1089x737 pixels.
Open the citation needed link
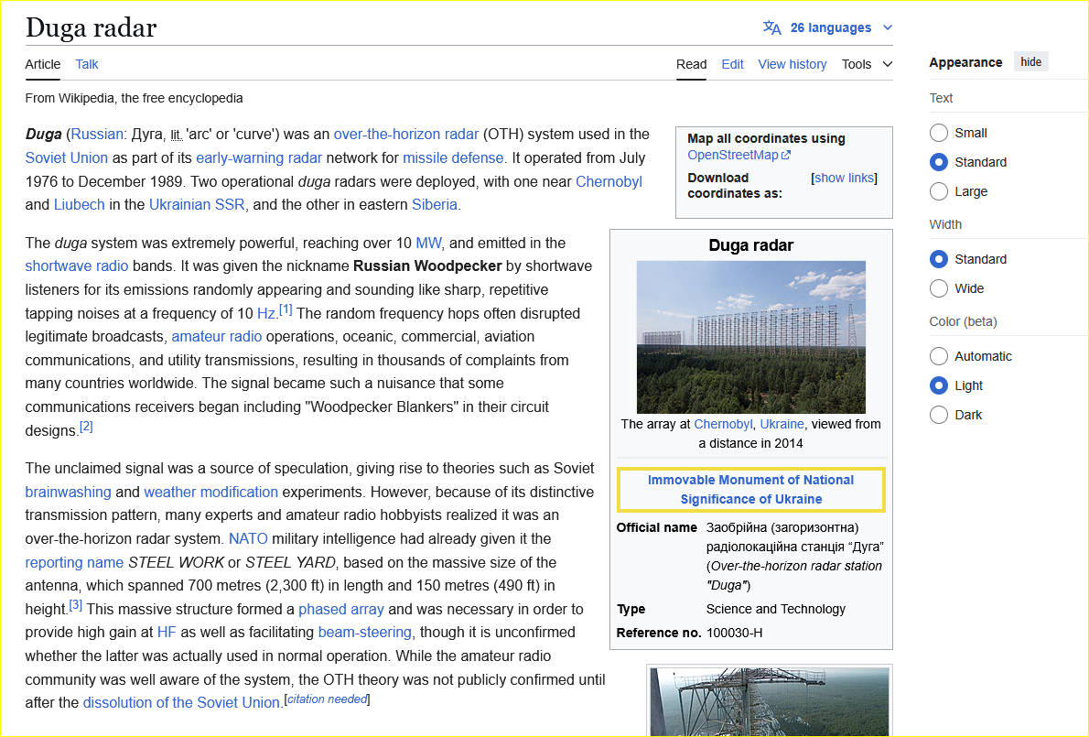(x=327, y=699)
